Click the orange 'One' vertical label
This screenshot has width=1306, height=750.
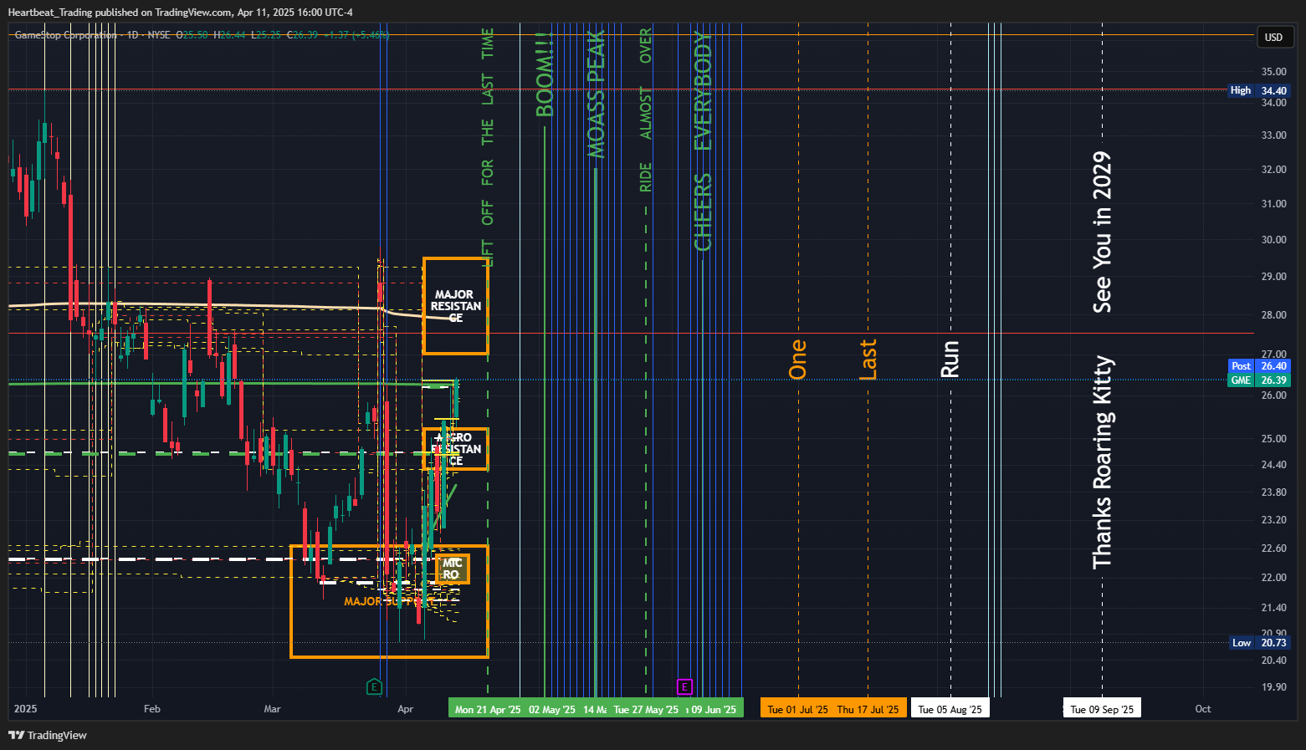(798, 359)
